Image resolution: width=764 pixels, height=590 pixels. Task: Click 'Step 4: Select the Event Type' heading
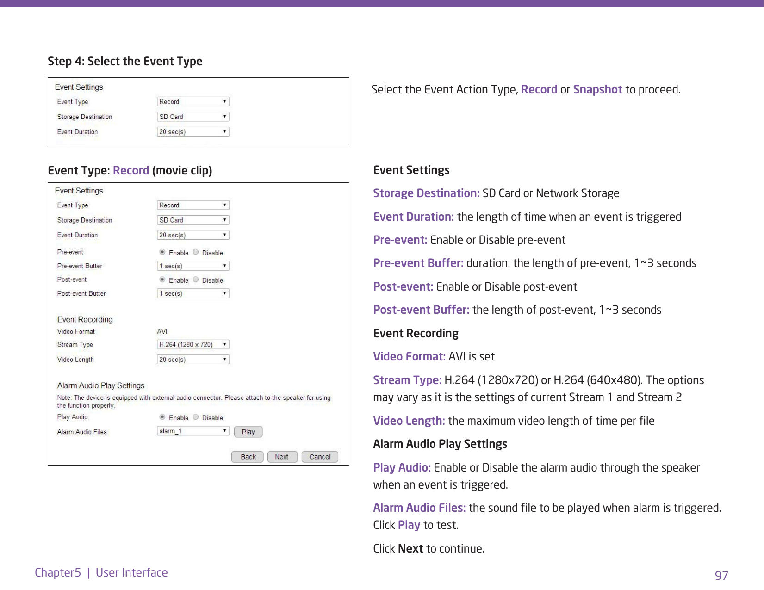coord(125,61)
